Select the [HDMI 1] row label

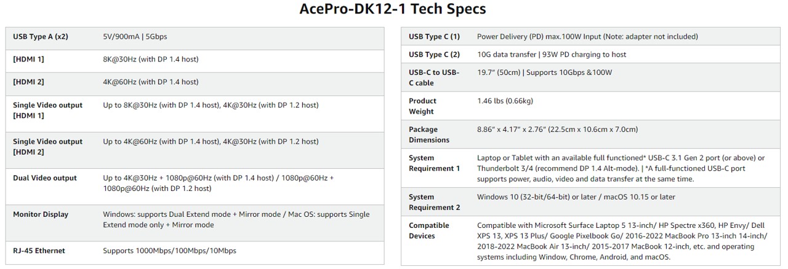[28, 60]
